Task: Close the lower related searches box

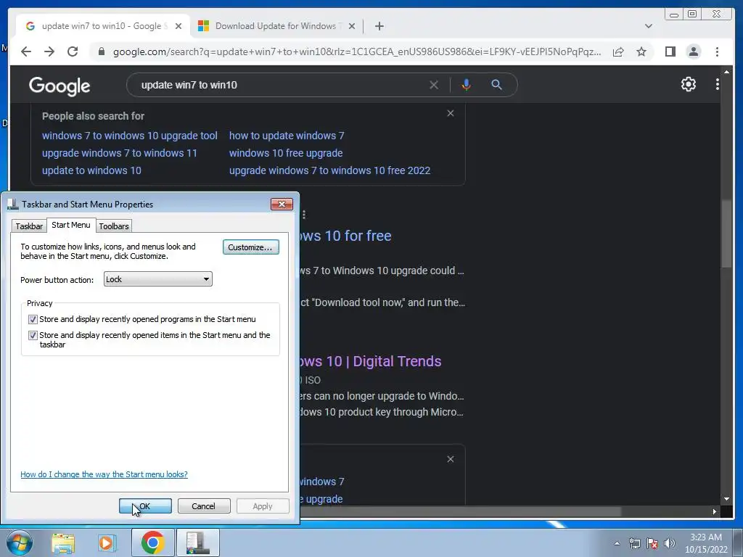Action: click(450, 459)
